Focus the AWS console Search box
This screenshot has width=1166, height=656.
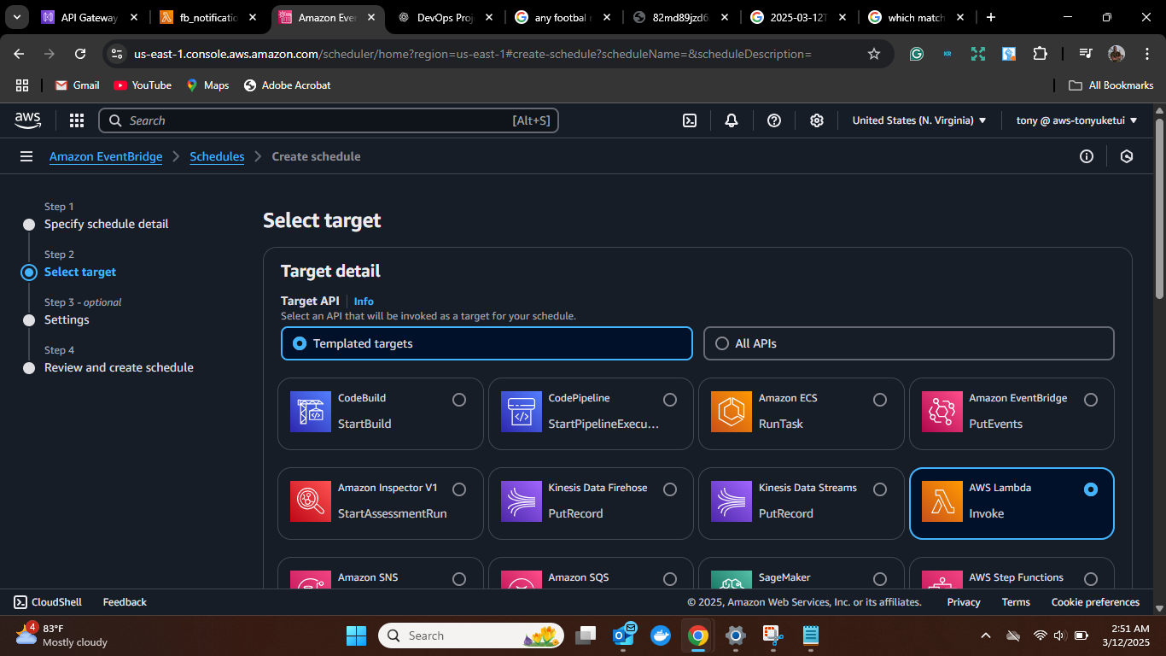click(329, 120)
